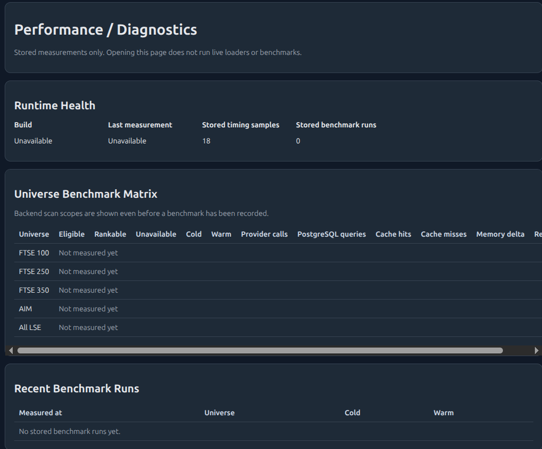This screenshot has height=449, width=542.
Task: Click the Unavailable value under Build
Action: tap(33, 141)
